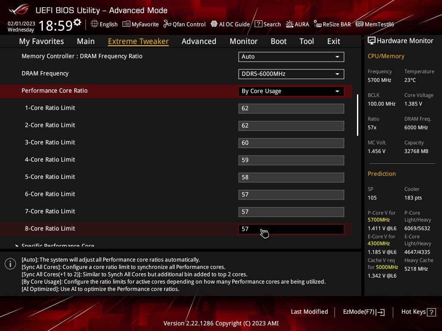The height and width of the screenshot is (331, 442).
Task: Click Version 2.22.1286 copyright text
Action: [x=221, y=323]
